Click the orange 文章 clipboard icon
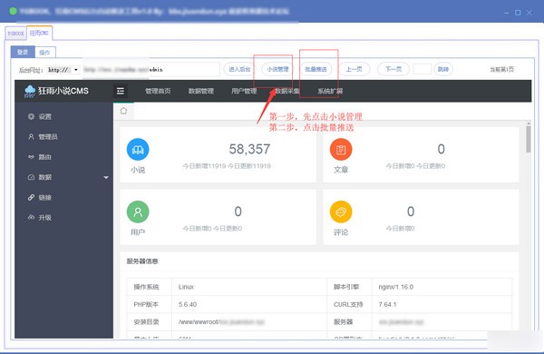Screen dimensions: 544x354 coord(341,150)
